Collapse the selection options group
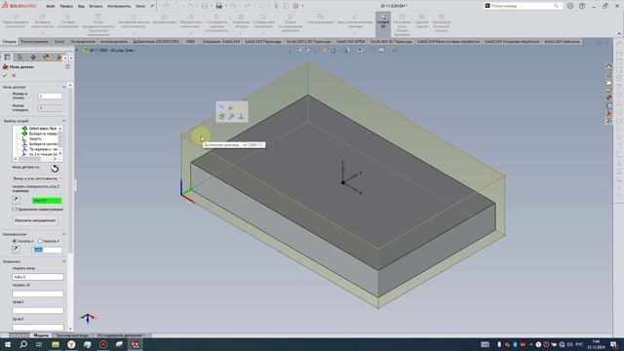The height and width of the screenshot is (351, 624). (x=64, y=121)
